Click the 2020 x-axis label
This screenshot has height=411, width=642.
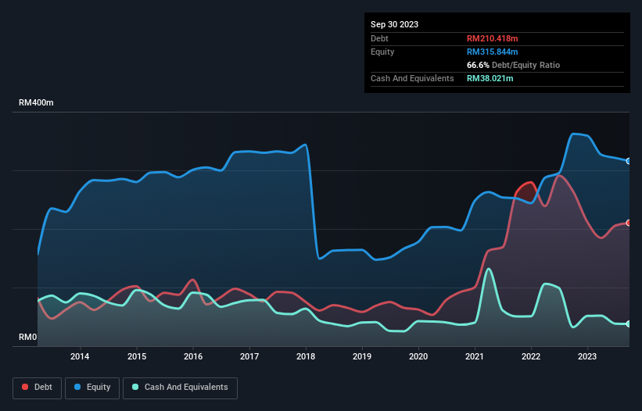coord(418,356)
